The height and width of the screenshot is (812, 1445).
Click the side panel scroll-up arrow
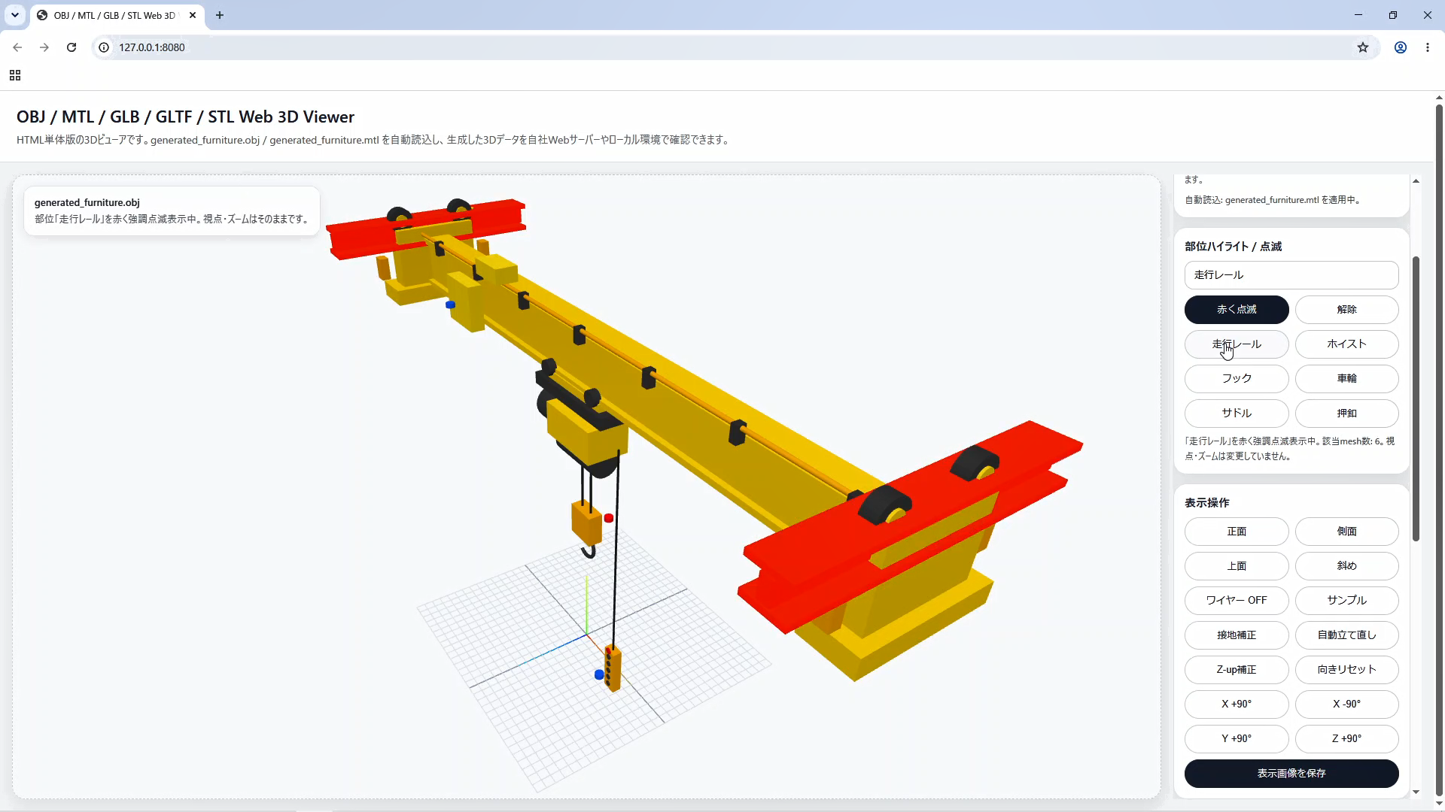1416,181
